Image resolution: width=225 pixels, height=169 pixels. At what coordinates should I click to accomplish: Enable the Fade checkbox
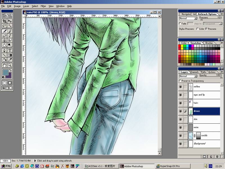tap(180, 24)
